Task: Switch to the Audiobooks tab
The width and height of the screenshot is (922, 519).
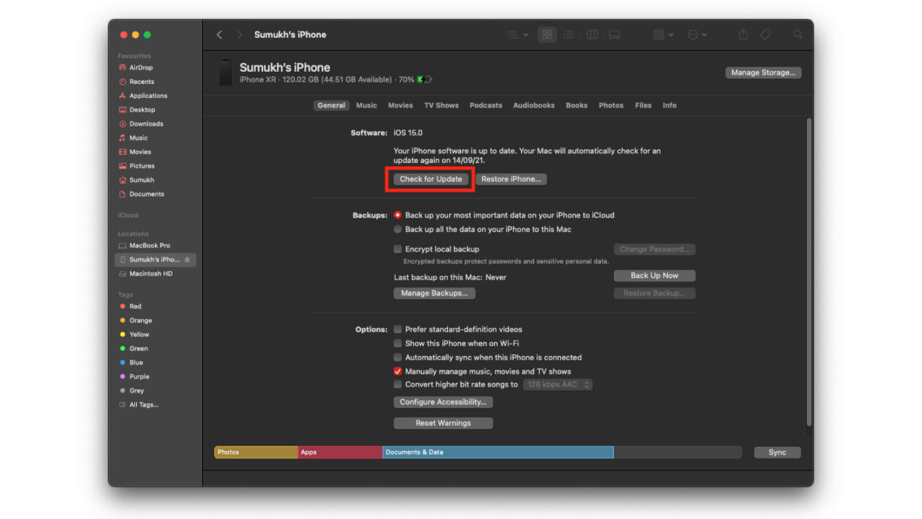Action: coord(534,105)
